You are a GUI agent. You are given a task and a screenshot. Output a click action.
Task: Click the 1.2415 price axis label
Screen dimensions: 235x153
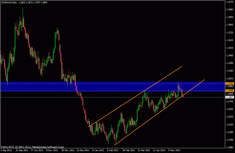point(230,124)
